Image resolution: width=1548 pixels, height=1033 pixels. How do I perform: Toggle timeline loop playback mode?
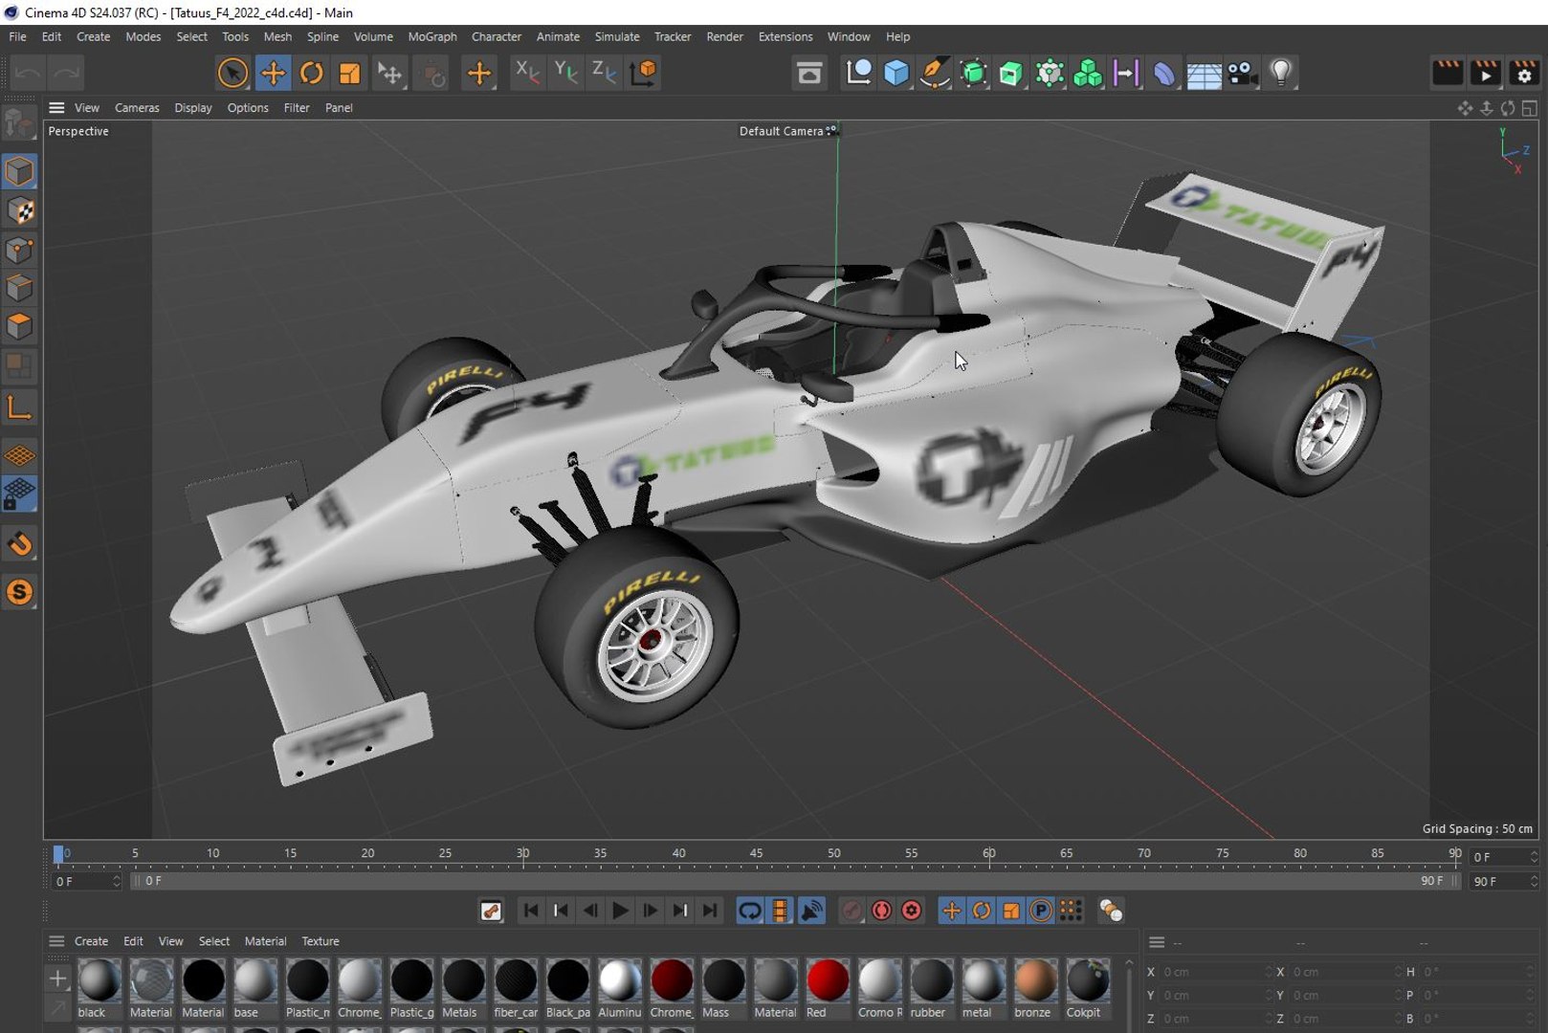point(750,911)
